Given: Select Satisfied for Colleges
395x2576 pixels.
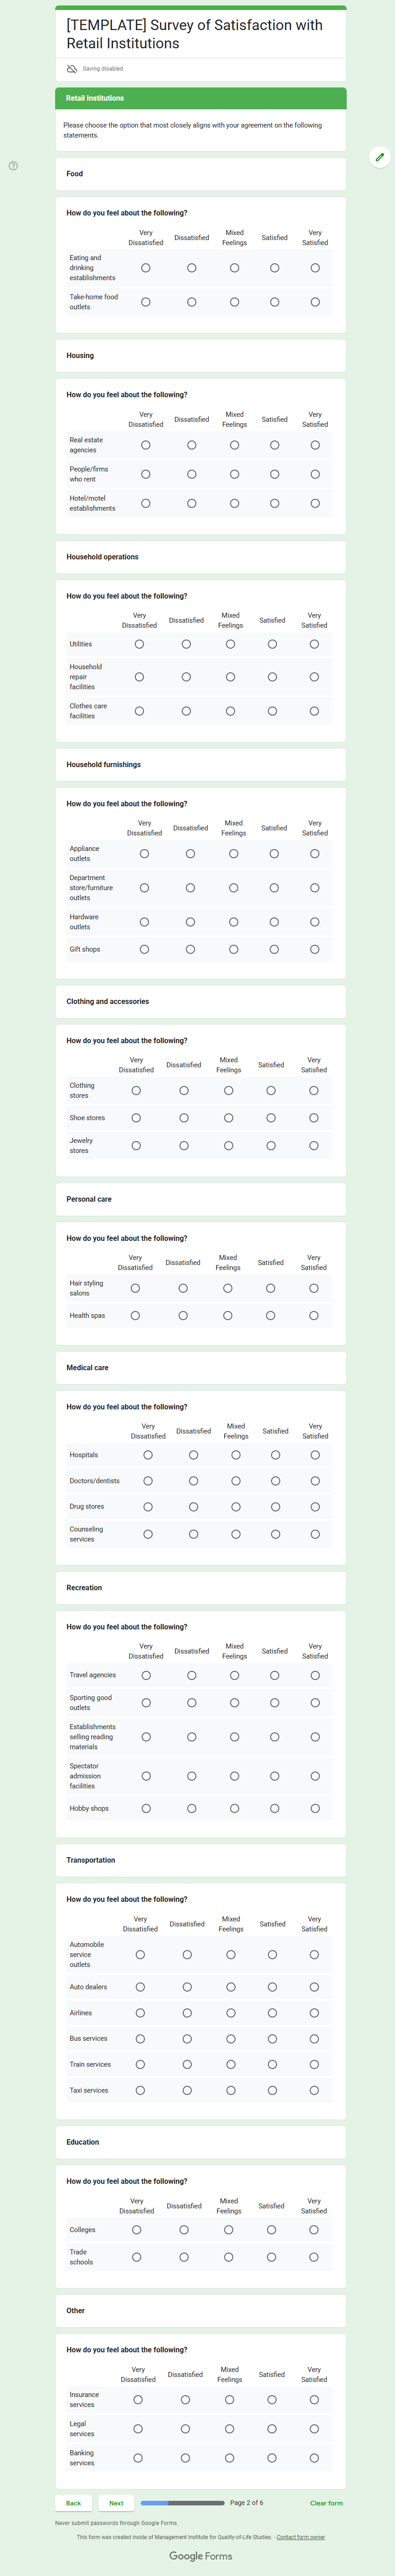Looking at the screenshot, I should coord(271,2230).
